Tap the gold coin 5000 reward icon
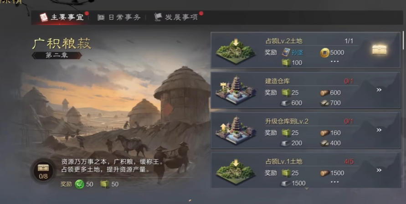This screenshot has width=406, height=204. click(324, 53)
